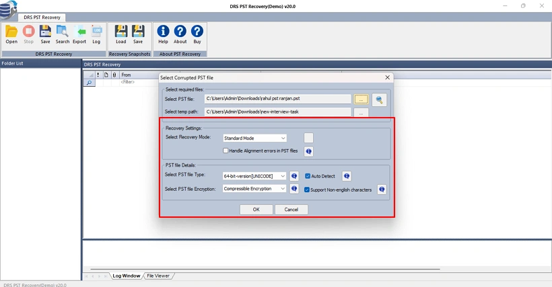Viewport: 552px width, 287px height.
Task: Click the document type column header icon
Action: [106, 75]
